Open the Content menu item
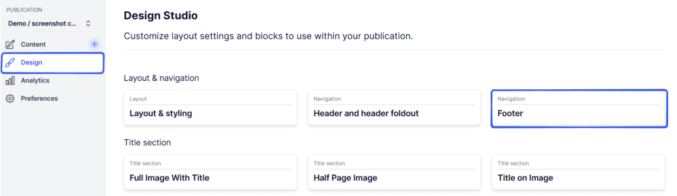This screenshot has width=677, height=196. [33, 44]
